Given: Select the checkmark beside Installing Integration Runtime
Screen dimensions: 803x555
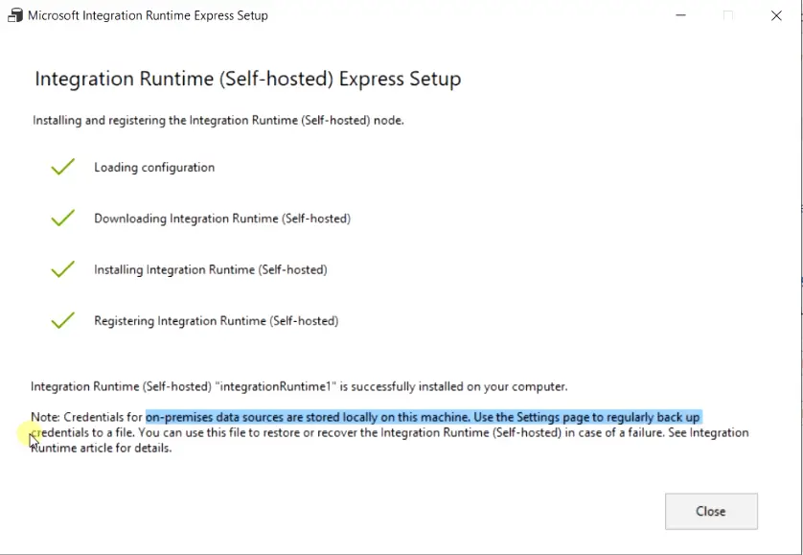Looking at the screenshot, I should (63, 269).
